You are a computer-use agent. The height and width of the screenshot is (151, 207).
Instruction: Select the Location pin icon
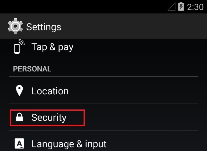tap(19, 91)
